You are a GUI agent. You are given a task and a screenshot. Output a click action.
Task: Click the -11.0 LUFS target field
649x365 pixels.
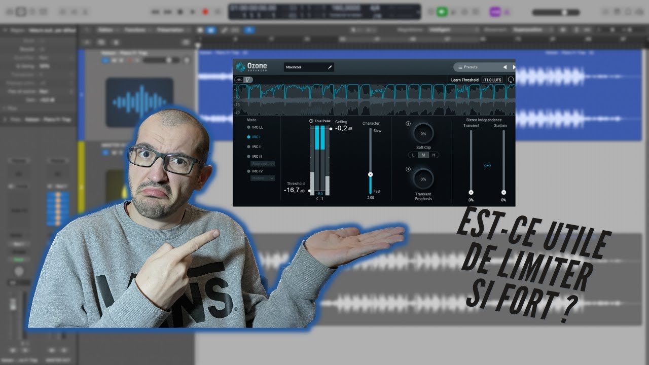(x=492, y=80)
